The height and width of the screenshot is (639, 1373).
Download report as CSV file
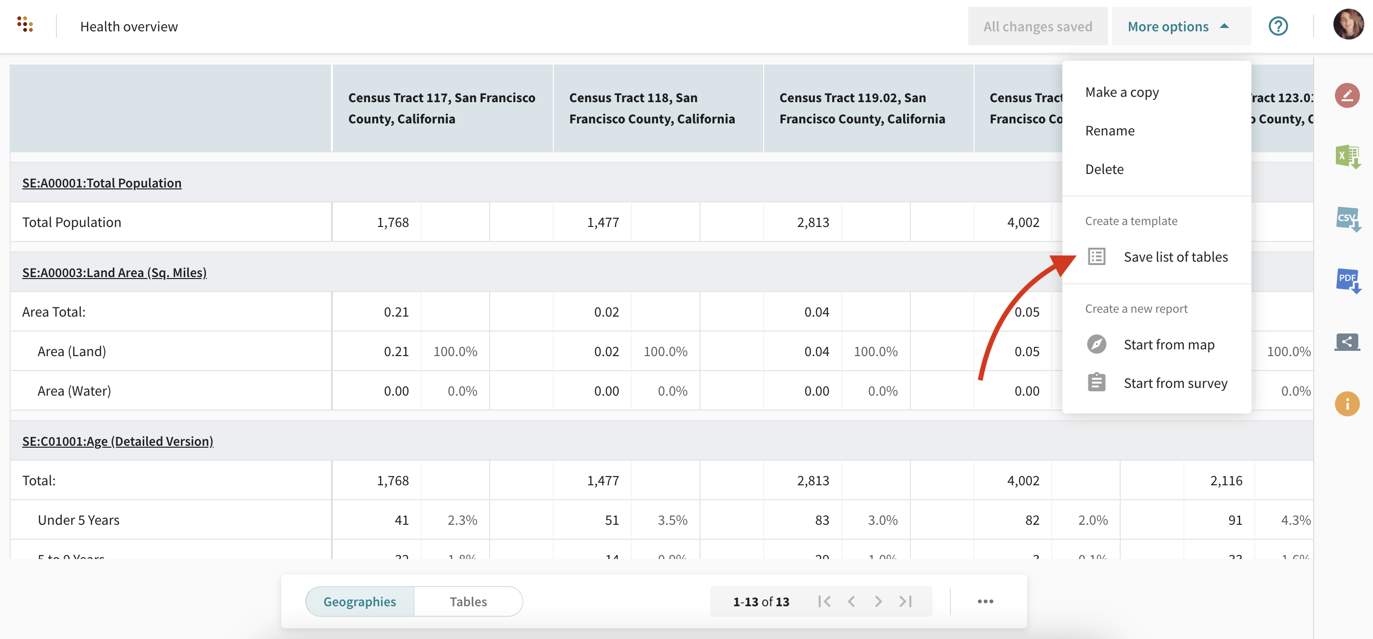1347,219
